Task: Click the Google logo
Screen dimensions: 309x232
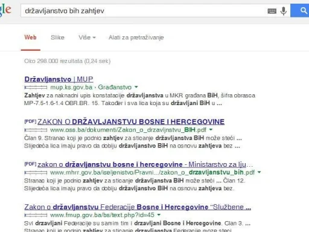Action: tap(5, 10)
